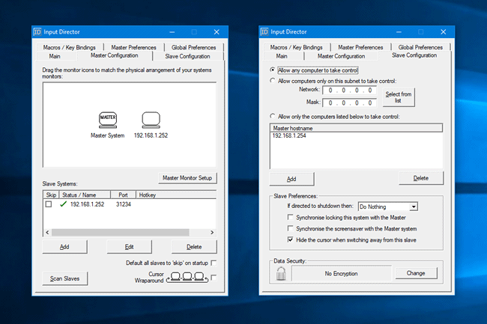This screenshot has height=324, width=487.
Task: Uncheck Hide the cursor when switching away
Action: [291, 239]
